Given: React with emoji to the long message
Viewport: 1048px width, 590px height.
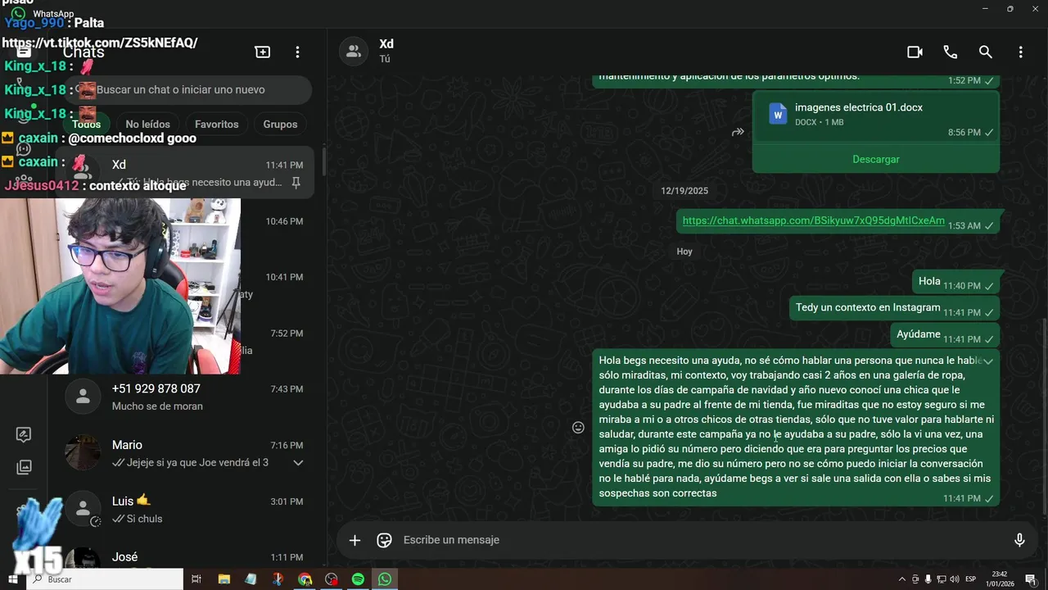Looking at the screenshot, I should point(578,427).
